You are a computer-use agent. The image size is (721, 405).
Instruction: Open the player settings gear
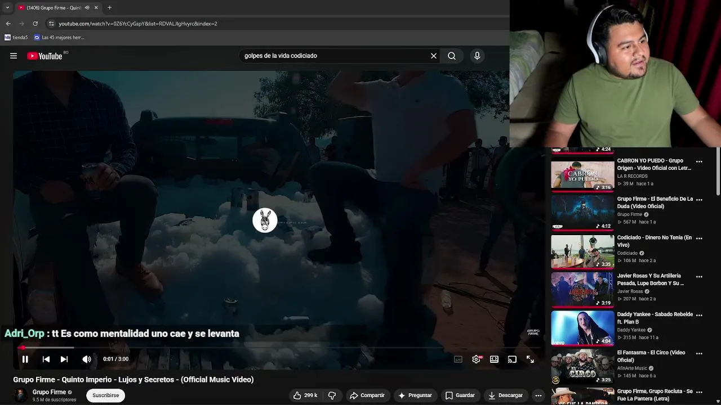[477, 359]
